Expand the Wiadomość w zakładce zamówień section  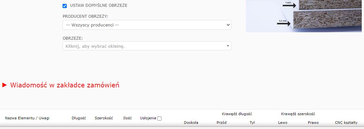click(64, 85)
